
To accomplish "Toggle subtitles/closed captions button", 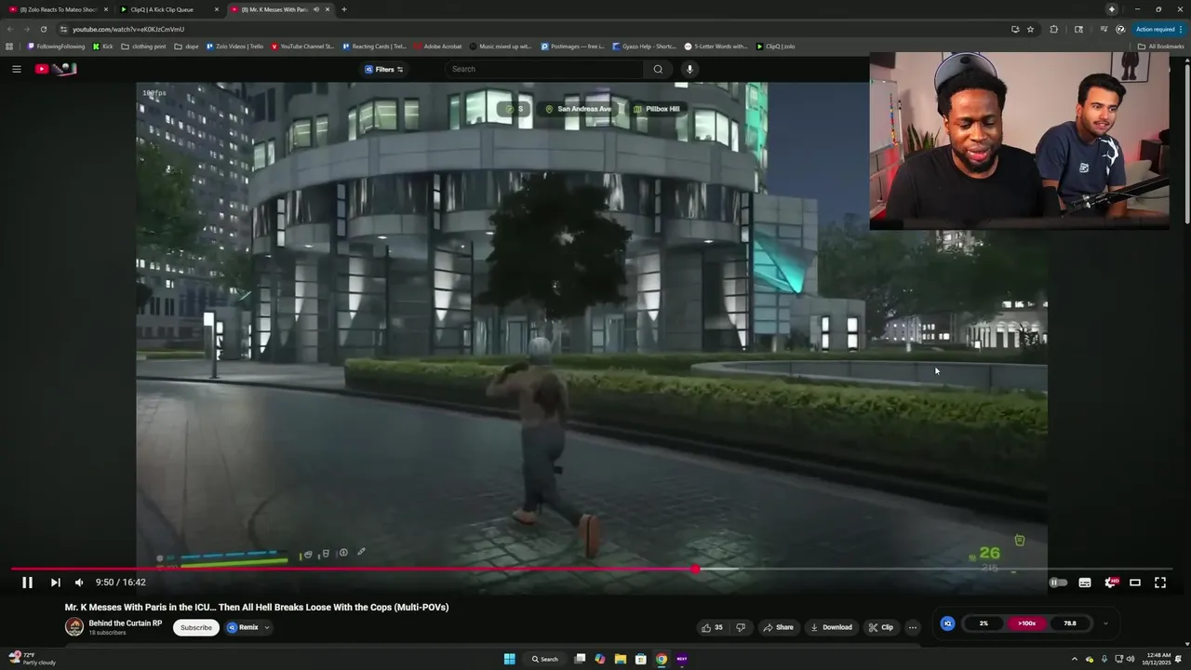I will pyautogui.click(x=1085, y=583).
